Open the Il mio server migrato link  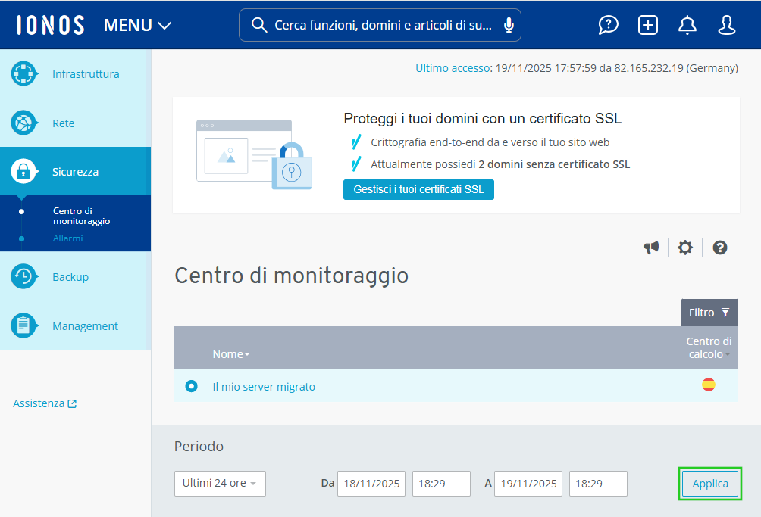click(x=264, y=386)
